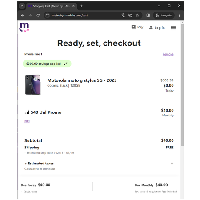Viewport: 200px width, 200px height.
Task: Open a new browser tab
Action: [x=81, y=6]
